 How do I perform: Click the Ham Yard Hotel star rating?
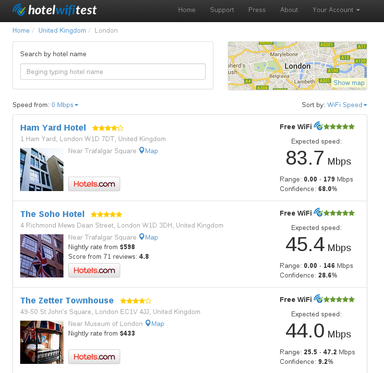(x=108, y=128)
